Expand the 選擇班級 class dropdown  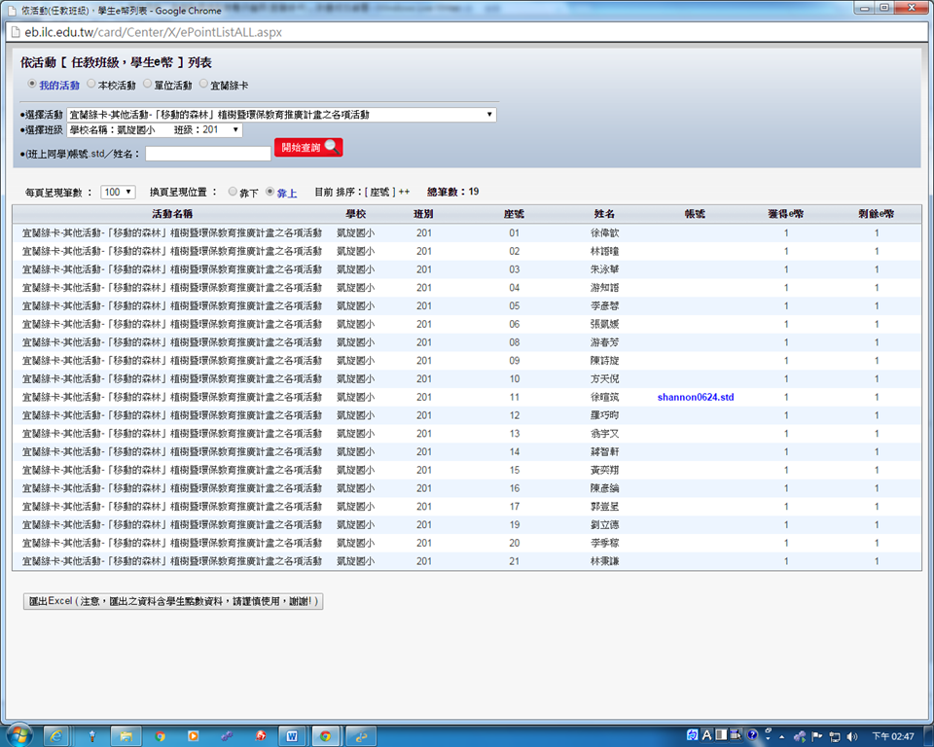[x=154, y=130]
